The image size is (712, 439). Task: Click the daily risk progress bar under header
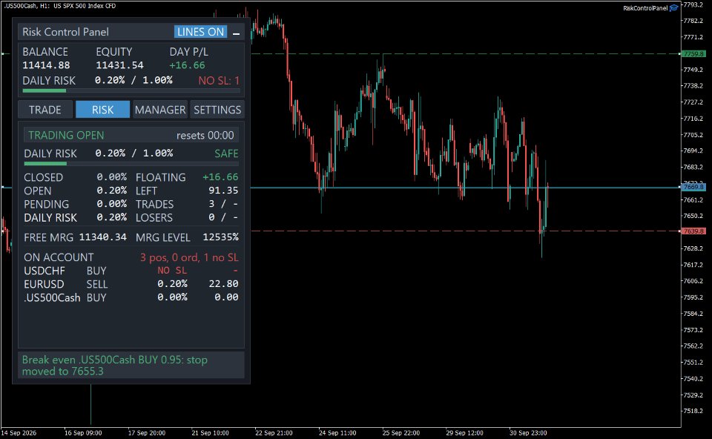pos(131,90)
